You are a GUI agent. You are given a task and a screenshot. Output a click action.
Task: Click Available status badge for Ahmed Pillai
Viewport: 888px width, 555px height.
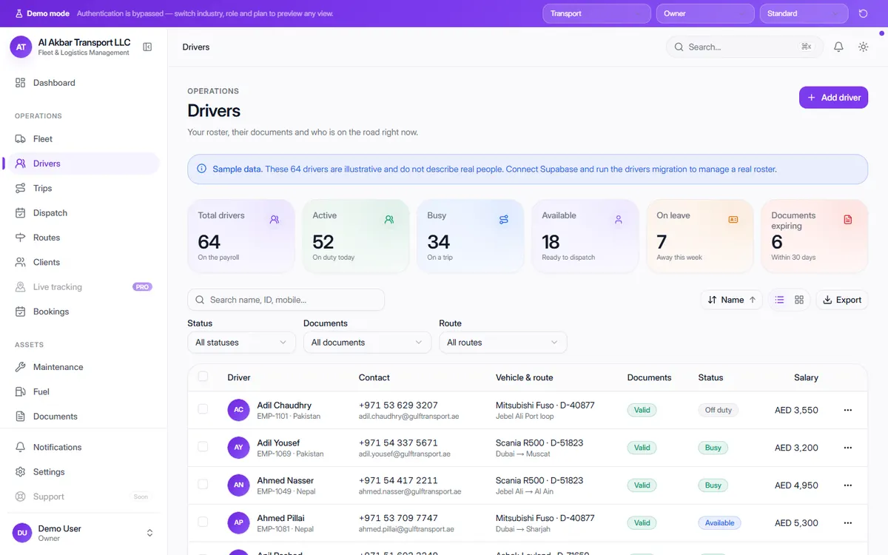point(719,522)
